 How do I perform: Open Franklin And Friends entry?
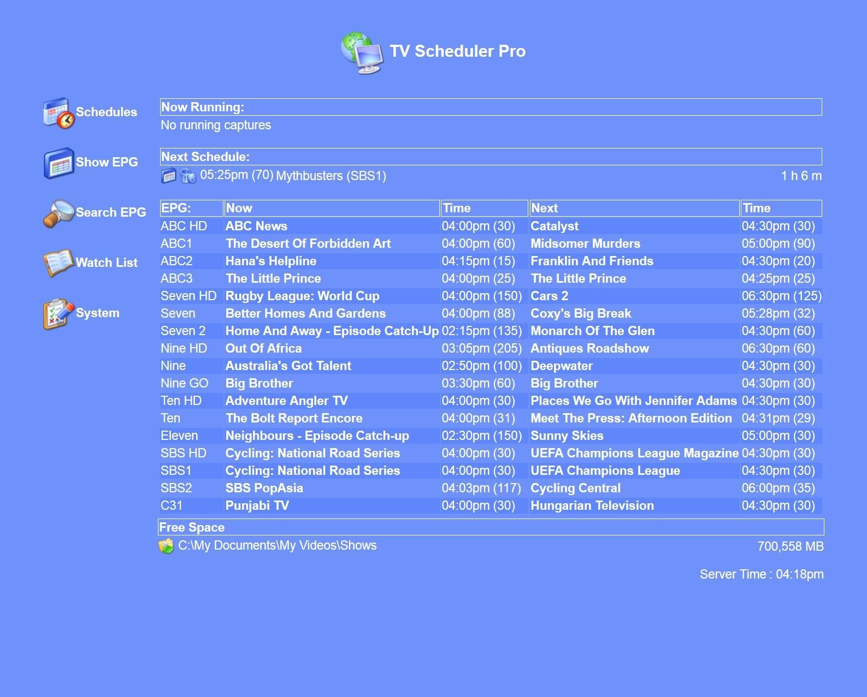[592, 261]
